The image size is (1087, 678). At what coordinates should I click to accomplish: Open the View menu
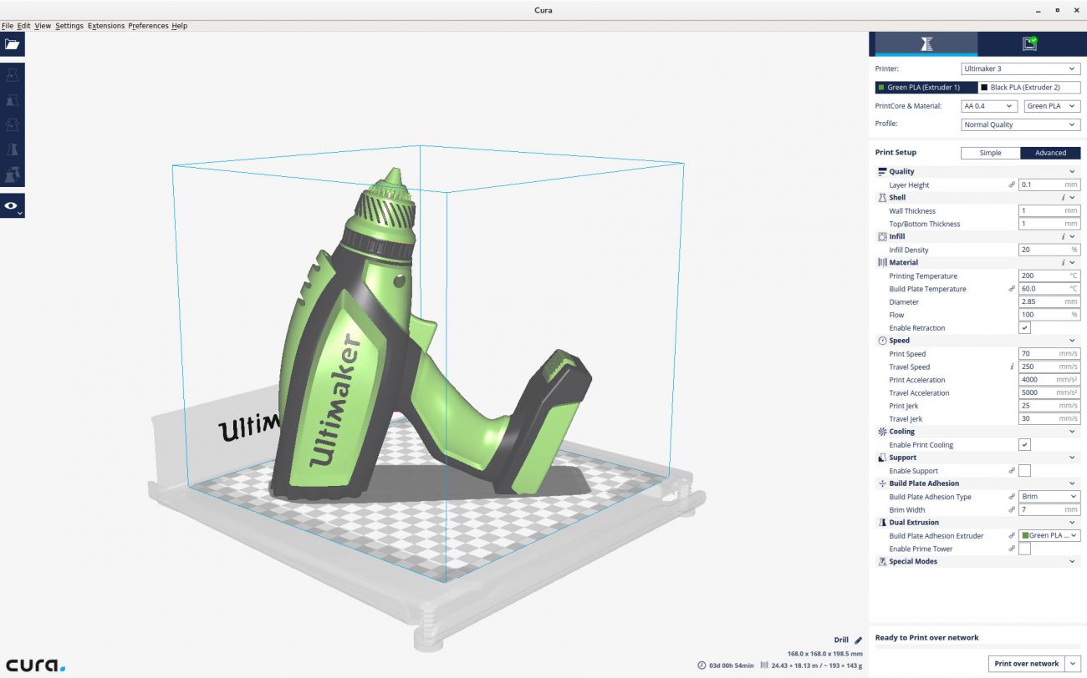(43, 26)
